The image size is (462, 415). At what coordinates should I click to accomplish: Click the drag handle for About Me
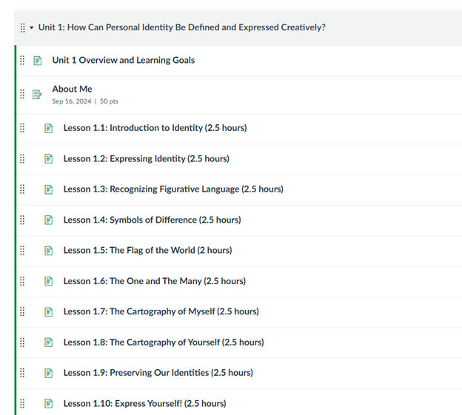click(22, 95)
